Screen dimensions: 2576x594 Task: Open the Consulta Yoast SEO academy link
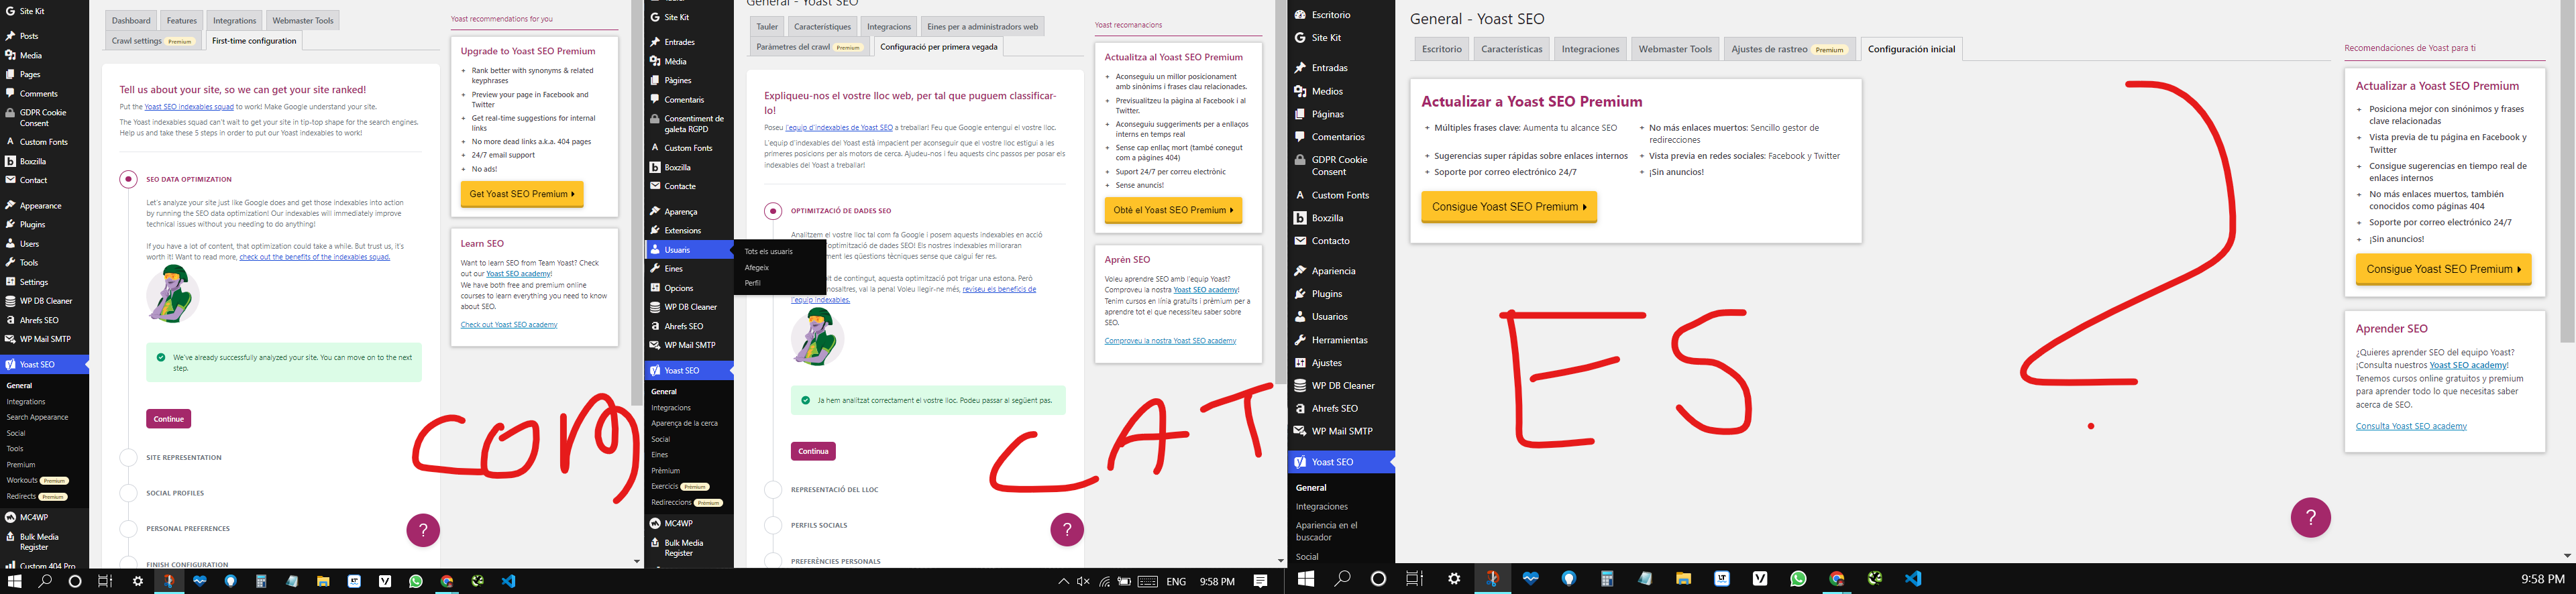(x=2411, y=426)
